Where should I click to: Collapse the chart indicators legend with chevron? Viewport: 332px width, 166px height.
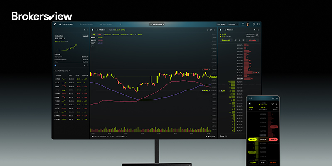point(92,46)
